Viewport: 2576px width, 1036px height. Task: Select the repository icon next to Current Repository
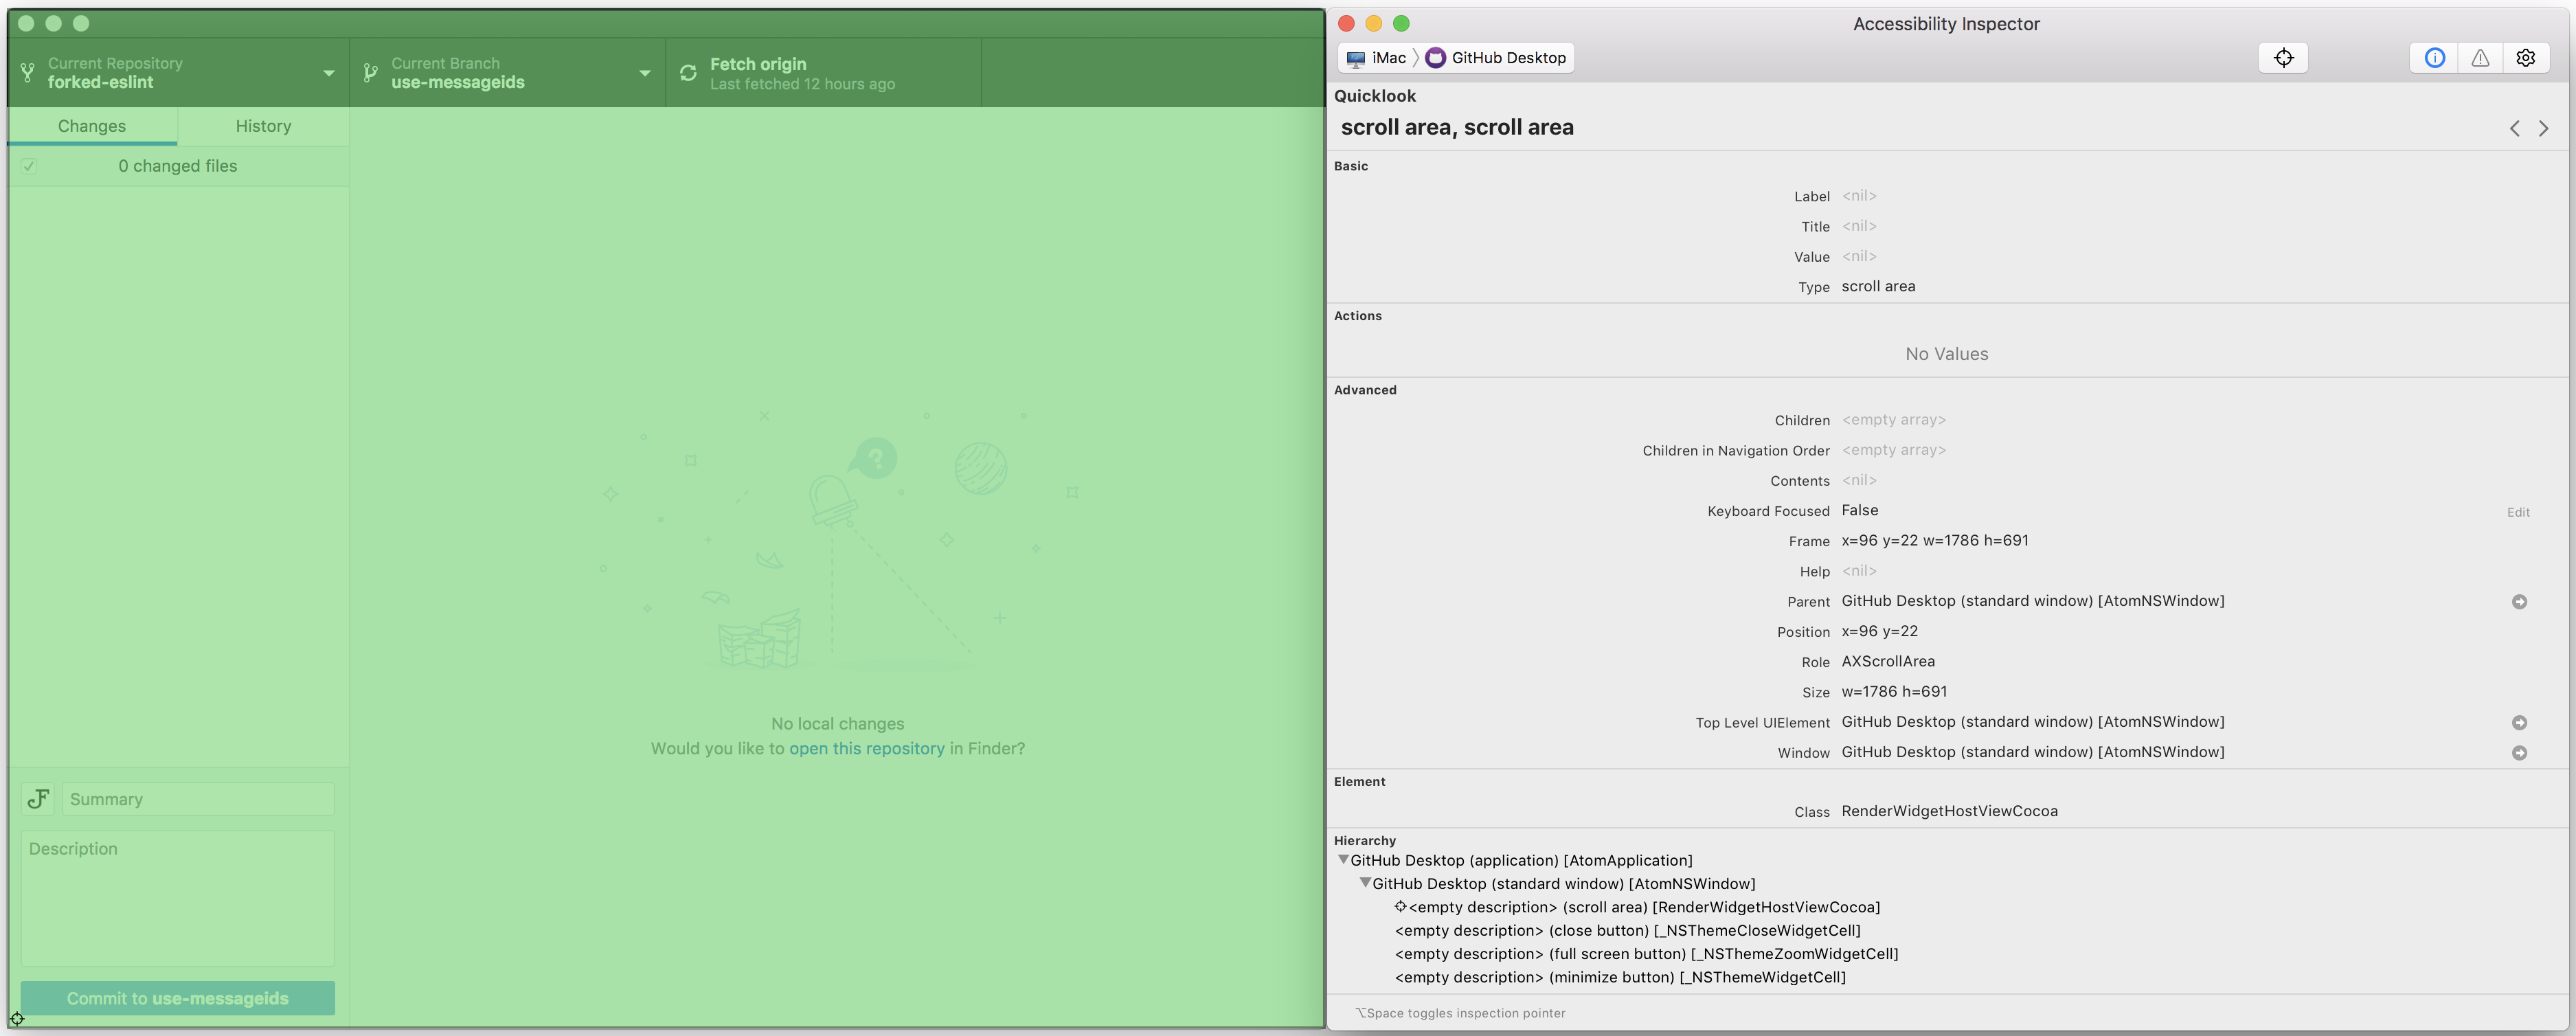(x=28, y=71)
